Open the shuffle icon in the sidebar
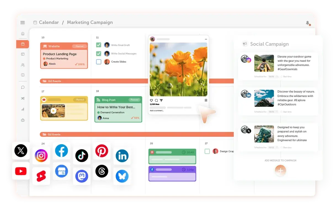This screenshot has width=335, height=210. (23, 98)
